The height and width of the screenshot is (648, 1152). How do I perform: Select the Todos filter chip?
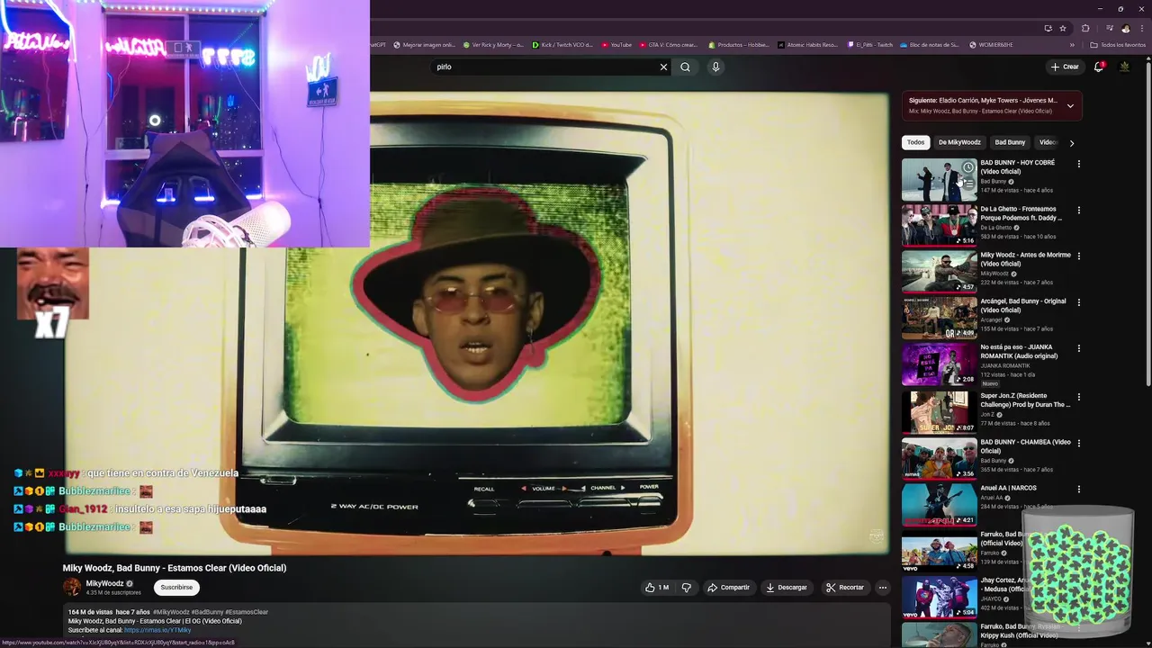pyautogui.click(x=915, y=142)
